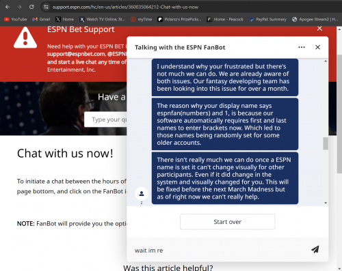The image size is (342, 271).
Task: Go back using browser back arrow
Action: tap(8, 7)
